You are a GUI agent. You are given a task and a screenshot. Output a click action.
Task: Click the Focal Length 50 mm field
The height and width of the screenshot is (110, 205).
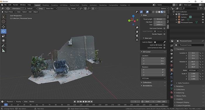point(159,19)
